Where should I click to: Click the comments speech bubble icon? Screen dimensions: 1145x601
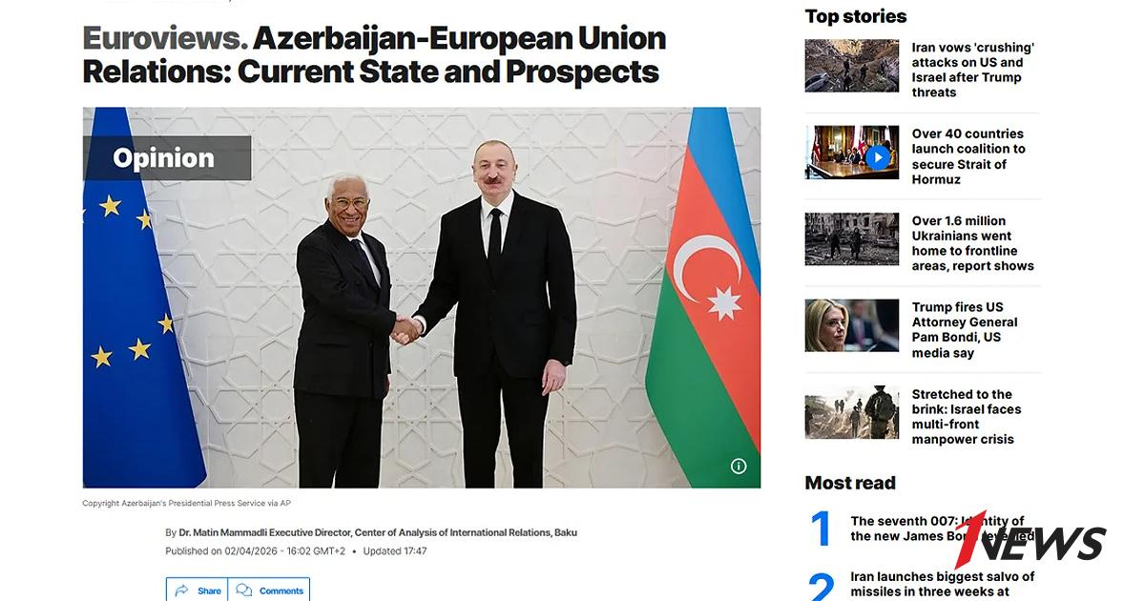pos(243,591)
